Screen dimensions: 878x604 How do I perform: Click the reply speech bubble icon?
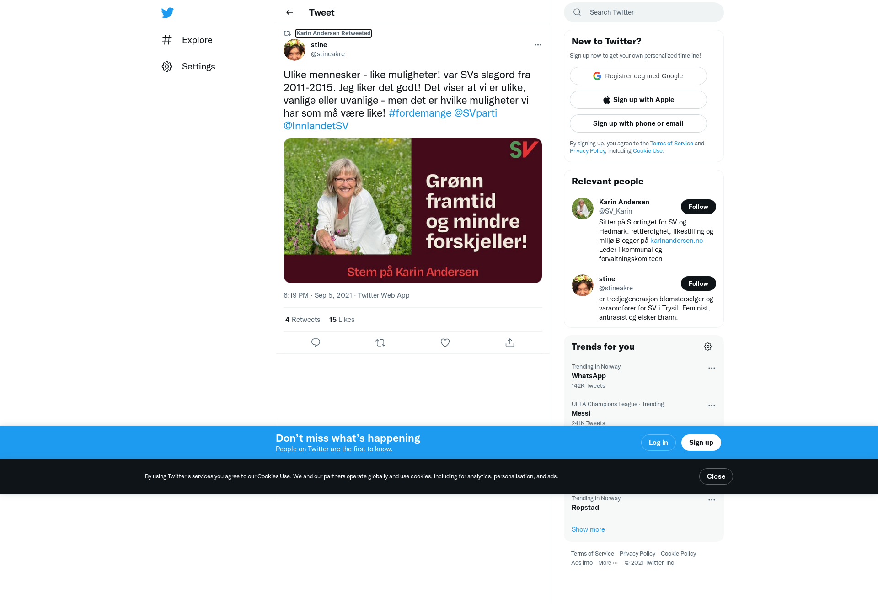point(316,342)
